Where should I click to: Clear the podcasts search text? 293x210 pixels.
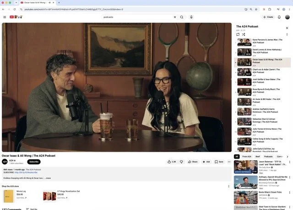pyautogui.click(x=175, y=17)
